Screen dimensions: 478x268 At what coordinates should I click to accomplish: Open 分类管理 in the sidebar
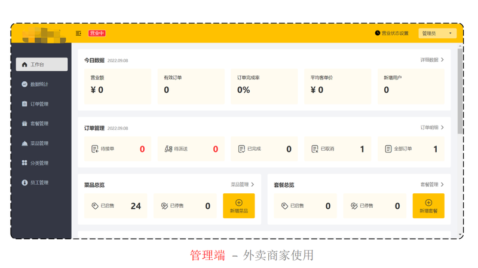pos(42,163)
